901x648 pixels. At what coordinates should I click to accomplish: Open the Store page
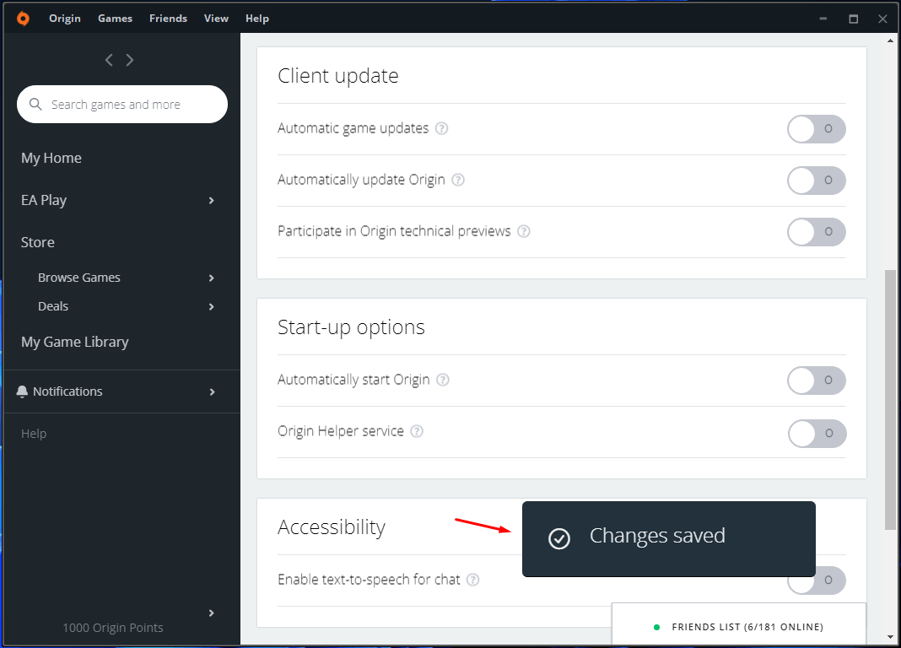38,242
